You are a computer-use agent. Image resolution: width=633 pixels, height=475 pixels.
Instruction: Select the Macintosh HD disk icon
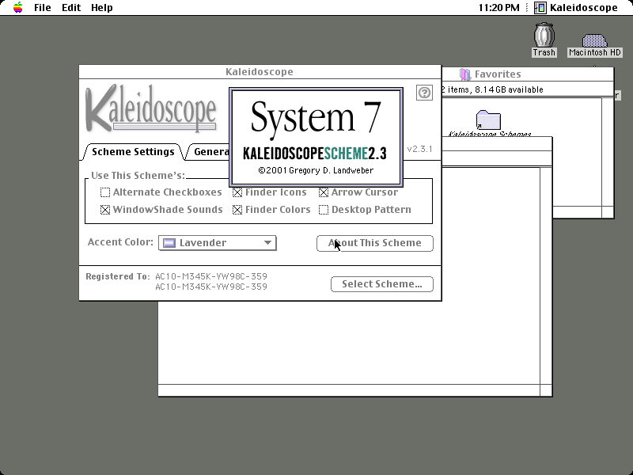pos(595,45)
